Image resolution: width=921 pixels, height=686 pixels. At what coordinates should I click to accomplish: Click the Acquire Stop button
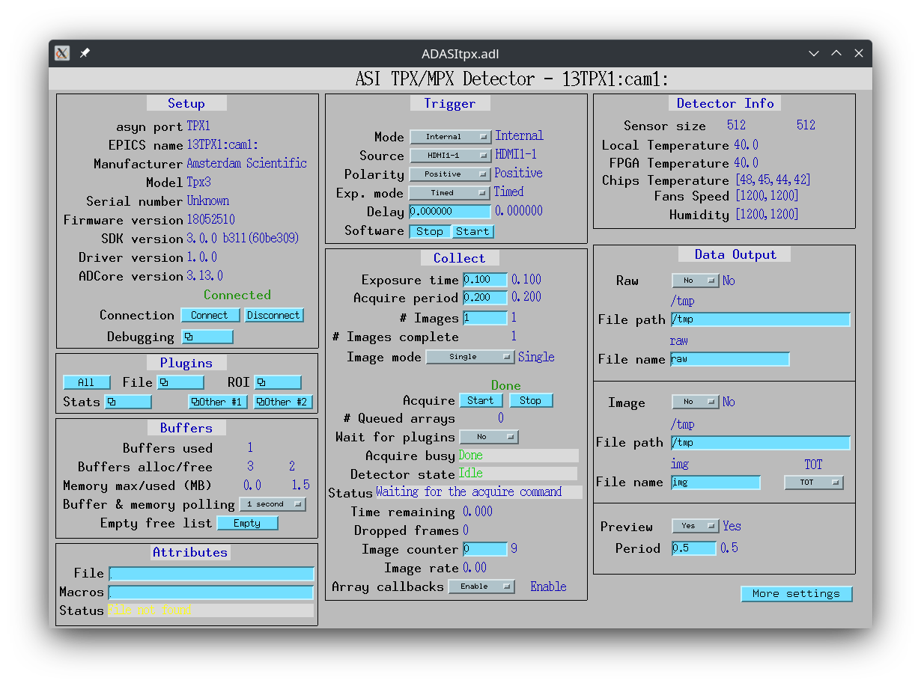tap(531, 400)
